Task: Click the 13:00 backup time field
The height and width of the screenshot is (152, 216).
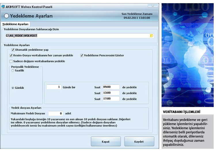Action: coord(111,93)
